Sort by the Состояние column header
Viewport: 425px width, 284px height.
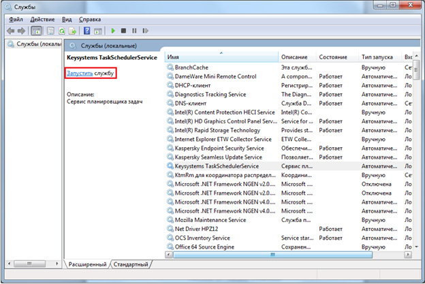(337, 57)
